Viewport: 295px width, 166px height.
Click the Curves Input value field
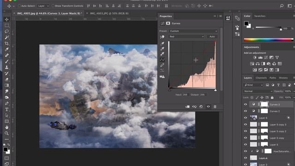coord(185,95)
